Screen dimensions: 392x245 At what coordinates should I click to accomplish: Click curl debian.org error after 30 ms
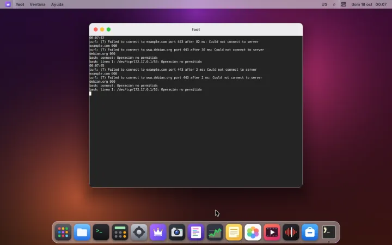(177, 50)
